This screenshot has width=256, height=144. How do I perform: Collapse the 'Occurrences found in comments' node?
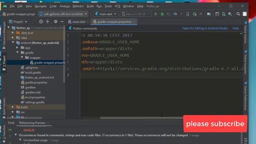(16, 135)
